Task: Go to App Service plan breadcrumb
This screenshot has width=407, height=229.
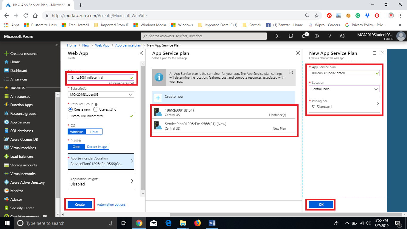Action: click(x=128, y=45)
